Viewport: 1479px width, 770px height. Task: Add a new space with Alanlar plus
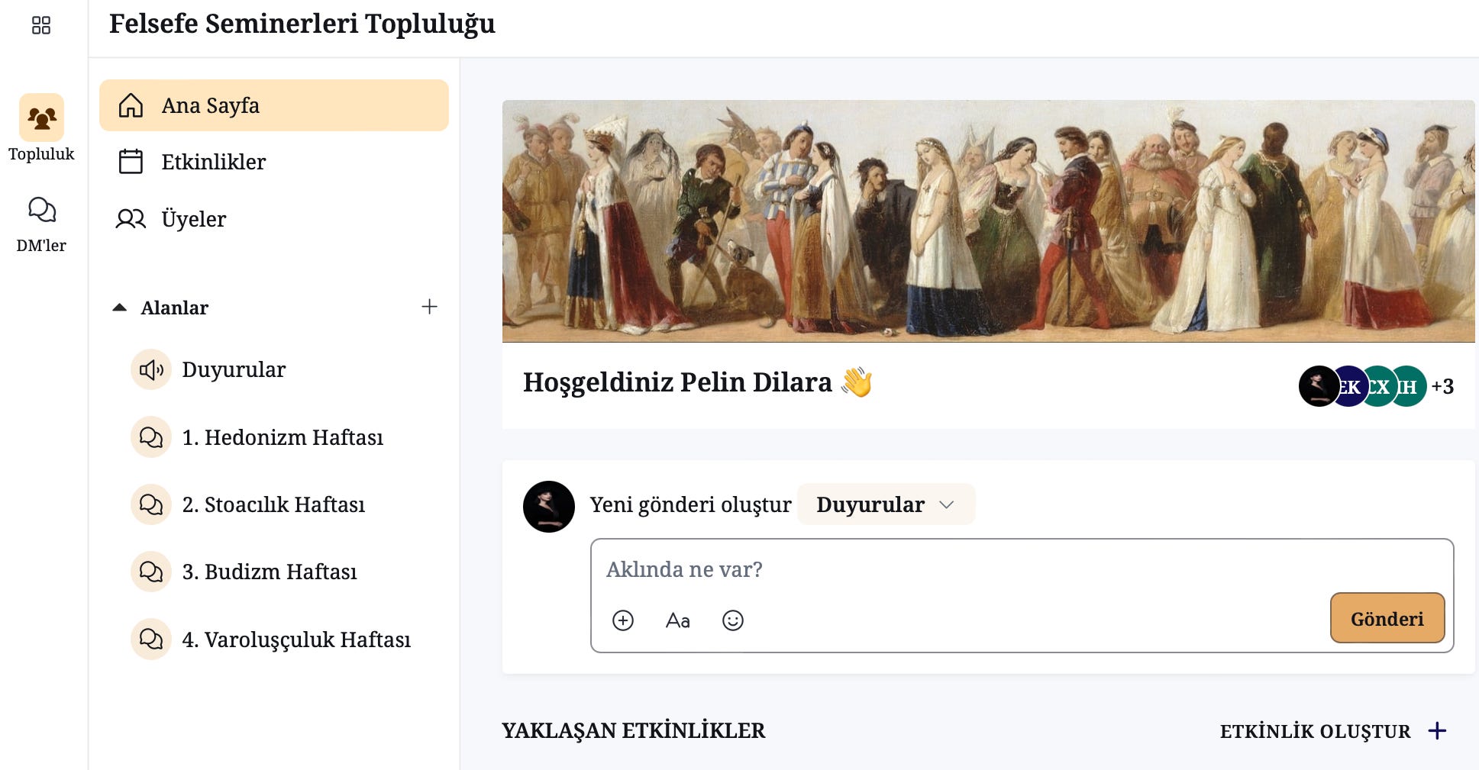pyautogui.click(x=429, y=307)
